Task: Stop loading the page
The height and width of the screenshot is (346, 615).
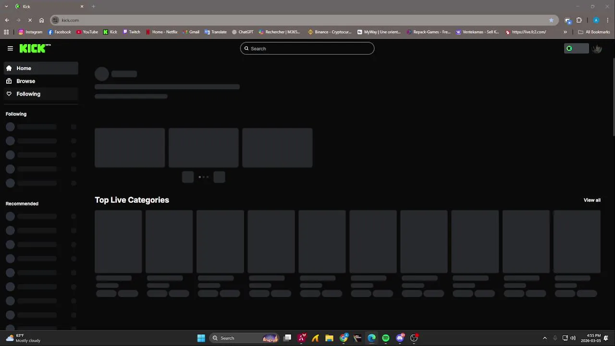Action: [30, 20]
